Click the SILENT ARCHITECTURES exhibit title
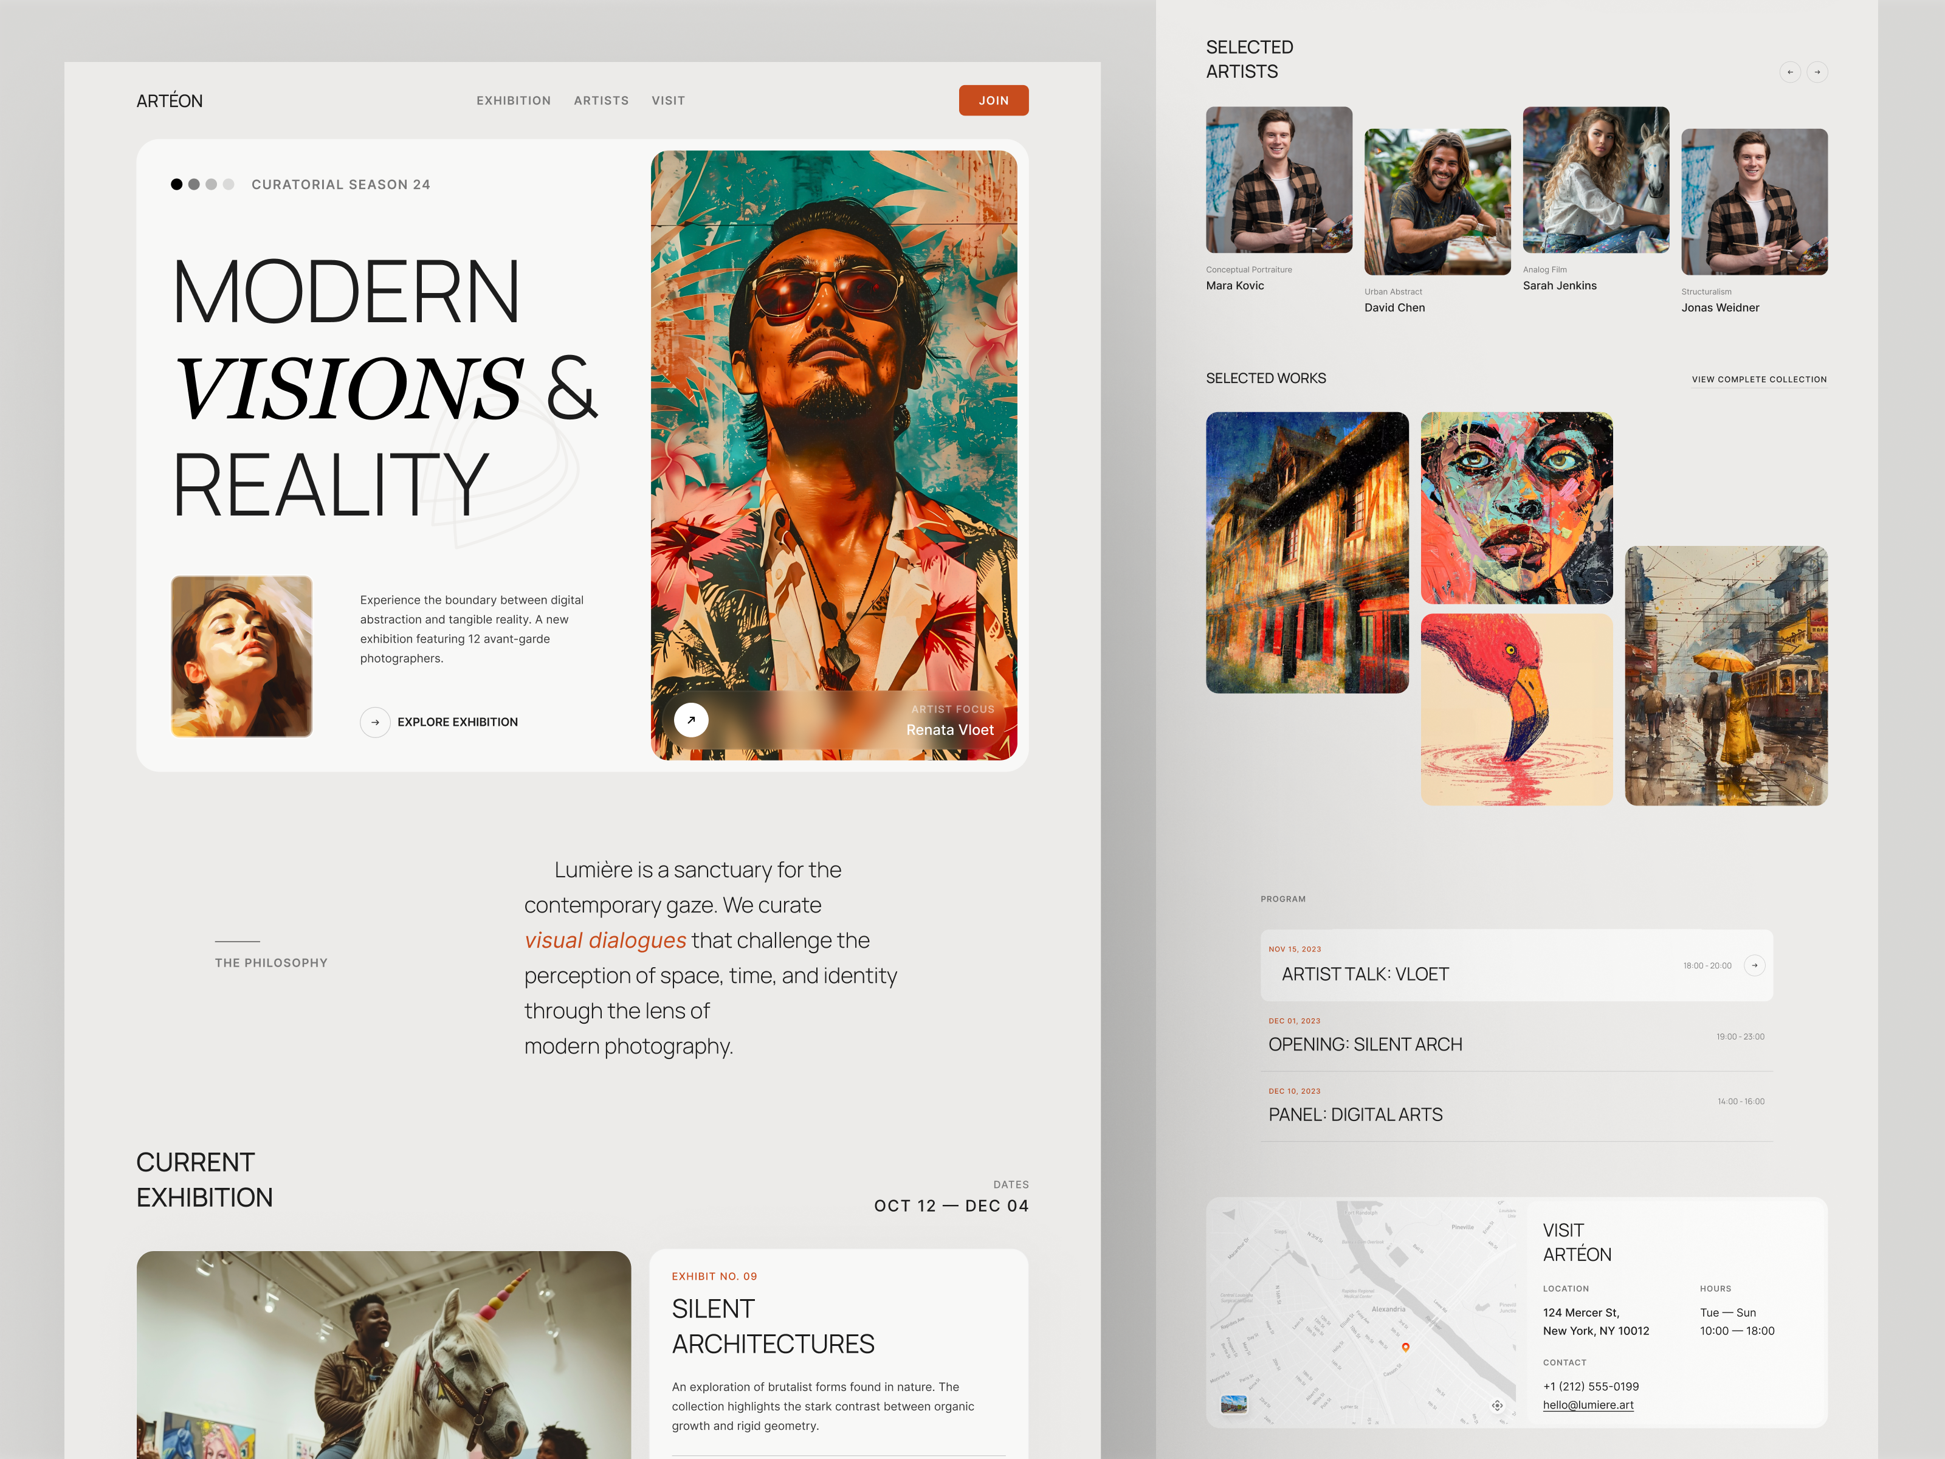Screen dimensions: 1945x1459 (x=773, y=1326)
